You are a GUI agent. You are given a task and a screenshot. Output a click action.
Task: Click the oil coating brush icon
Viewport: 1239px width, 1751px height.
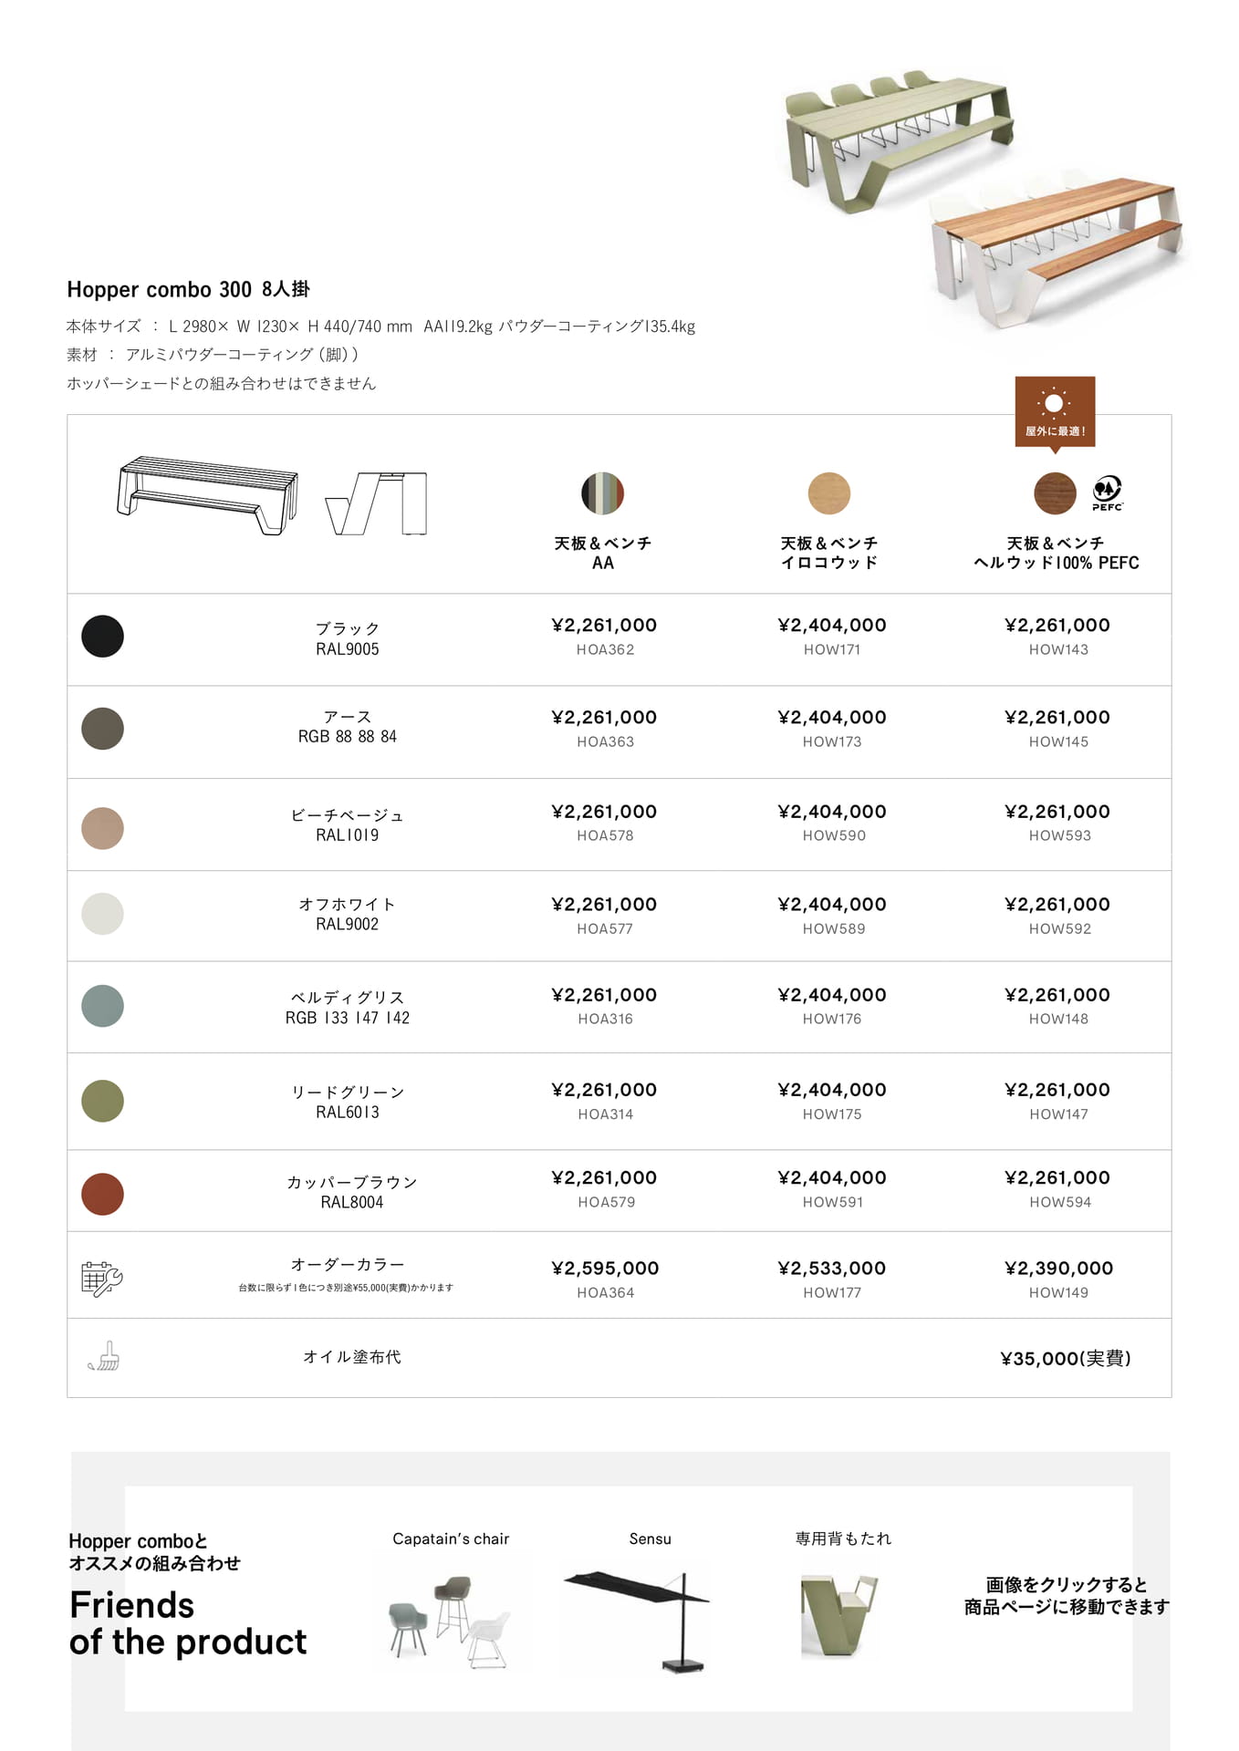point(104,1356)
